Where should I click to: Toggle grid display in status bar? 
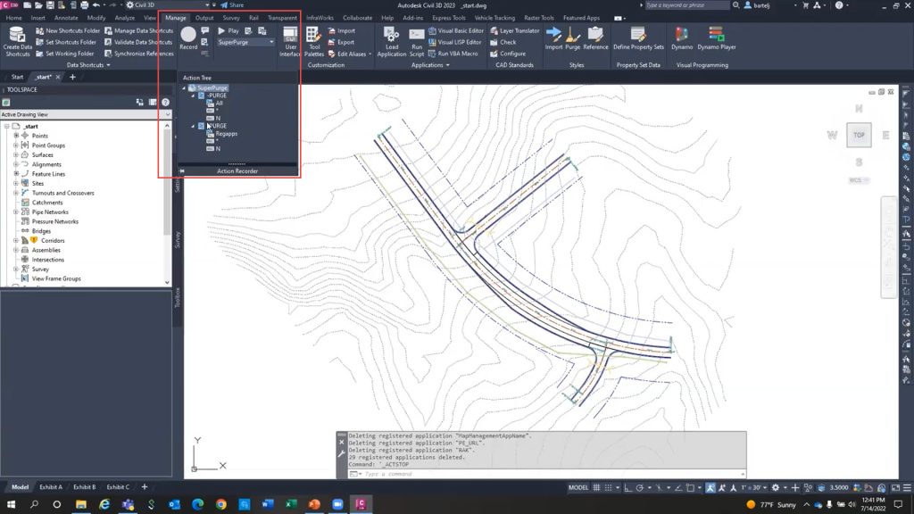[x=596, y=488]
